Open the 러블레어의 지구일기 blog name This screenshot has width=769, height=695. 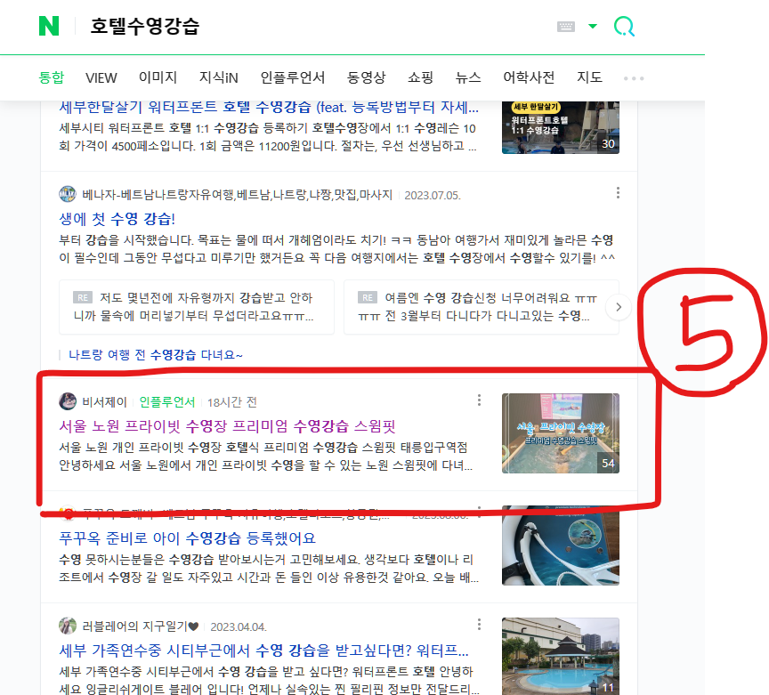tap(141, 626)
